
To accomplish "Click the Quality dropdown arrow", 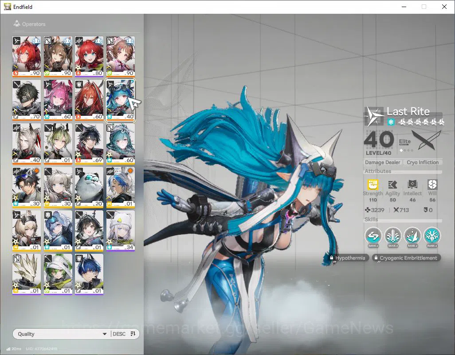I will (x=105, y=334).
